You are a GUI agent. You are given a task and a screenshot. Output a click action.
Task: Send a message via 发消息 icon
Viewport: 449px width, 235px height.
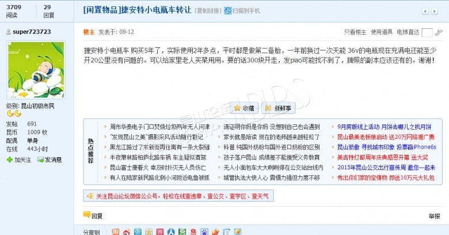(x=41, y=160)
